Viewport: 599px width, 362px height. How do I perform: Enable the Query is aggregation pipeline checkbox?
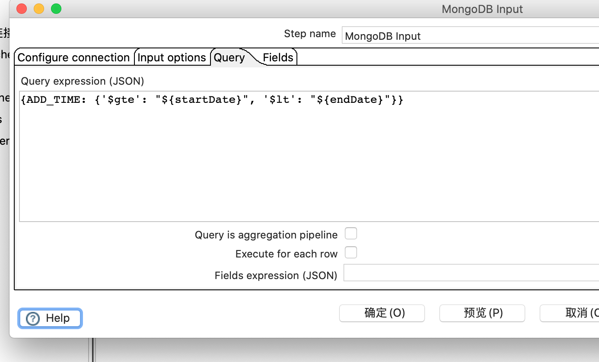pos(351,233)
